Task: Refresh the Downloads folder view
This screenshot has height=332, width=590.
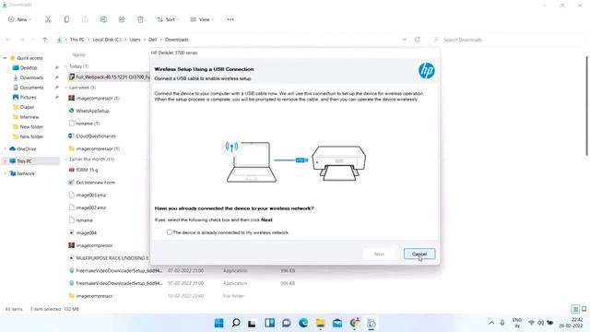Action: pos(418,39)
